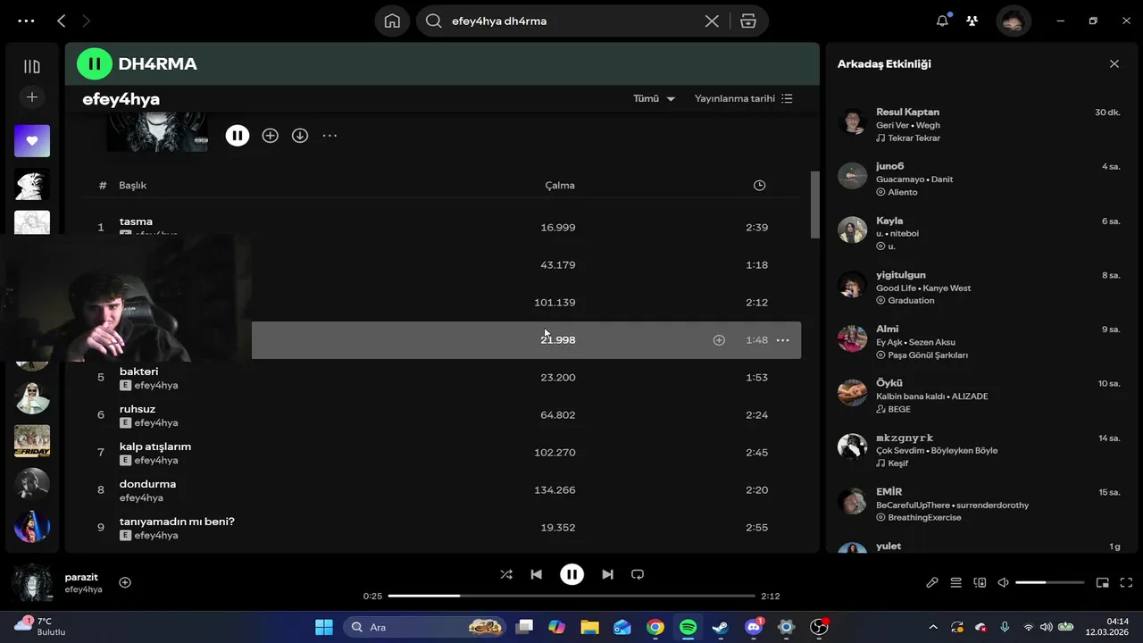
Task: Close the Arkadaş Etkinliği panel
Action: (1114, 63)
